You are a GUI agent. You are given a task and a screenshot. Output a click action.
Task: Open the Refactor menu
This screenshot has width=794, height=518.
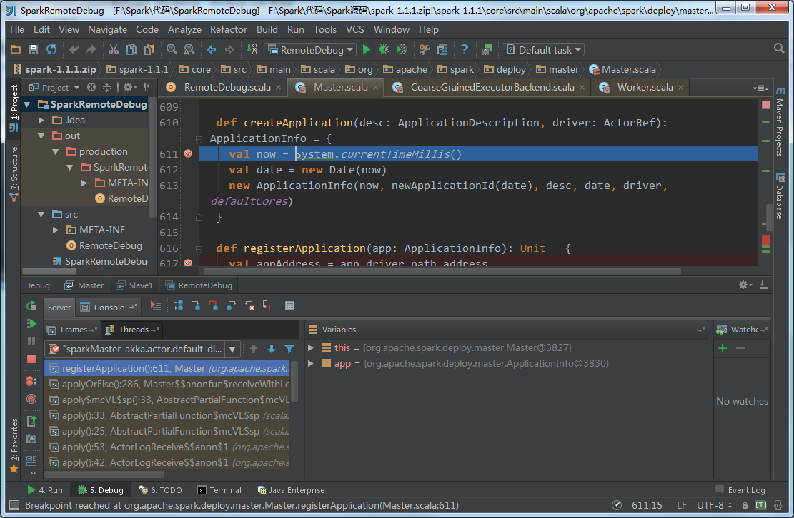[229, 29]
